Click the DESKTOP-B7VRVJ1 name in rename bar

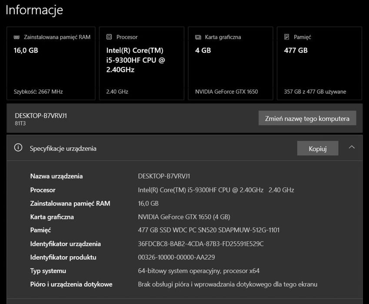coord(41,116)
